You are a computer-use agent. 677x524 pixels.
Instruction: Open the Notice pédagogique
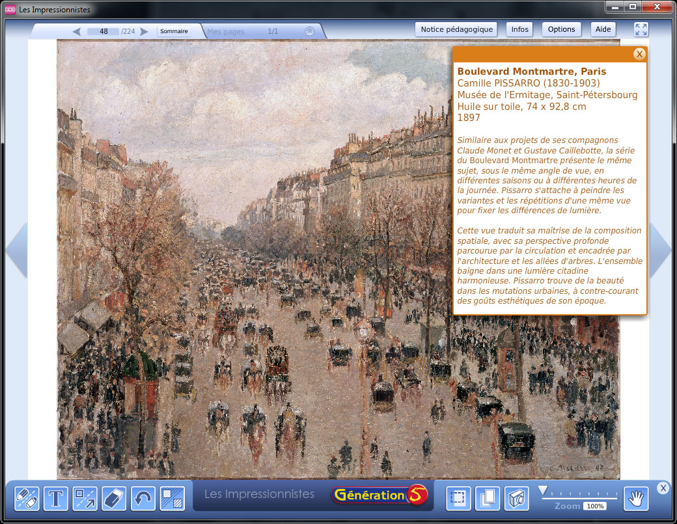point(456,29)
